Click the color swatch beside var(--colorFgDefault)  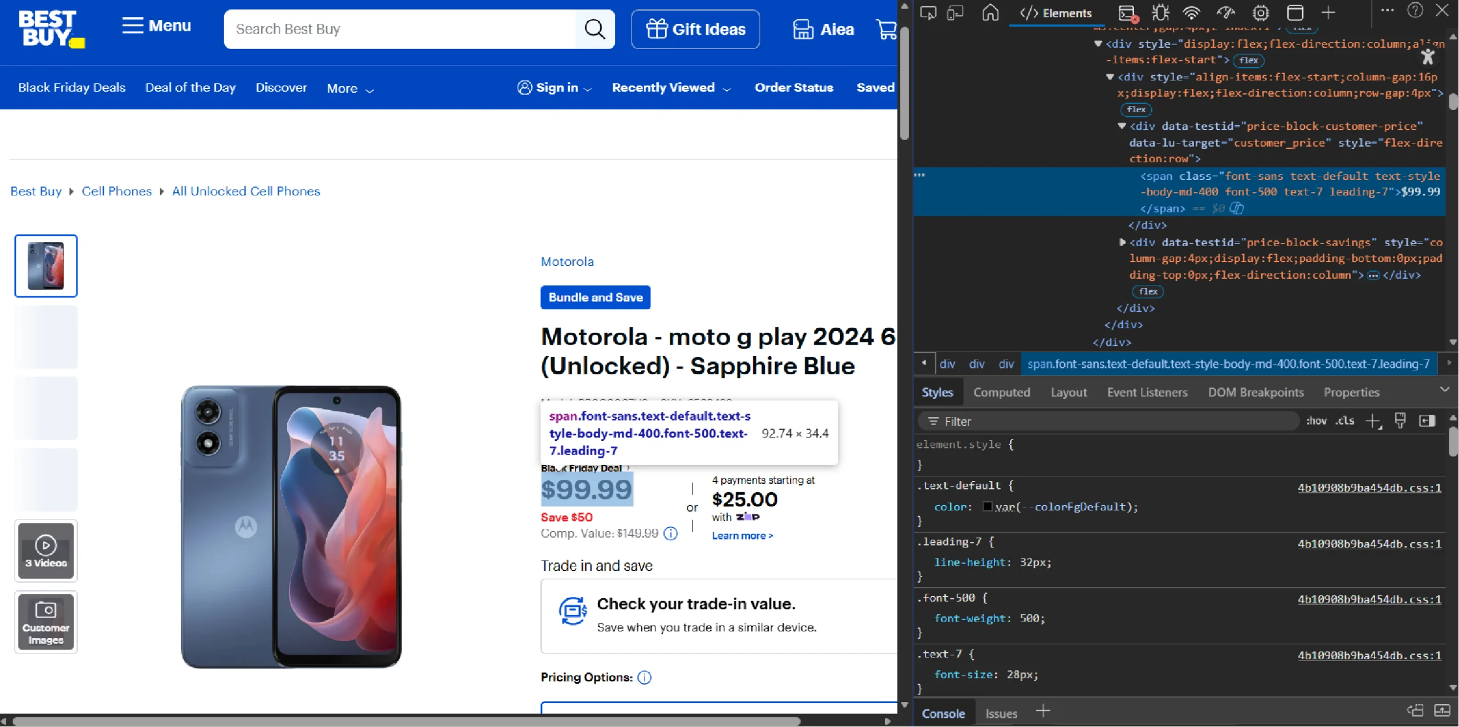(x=988, y=506)
